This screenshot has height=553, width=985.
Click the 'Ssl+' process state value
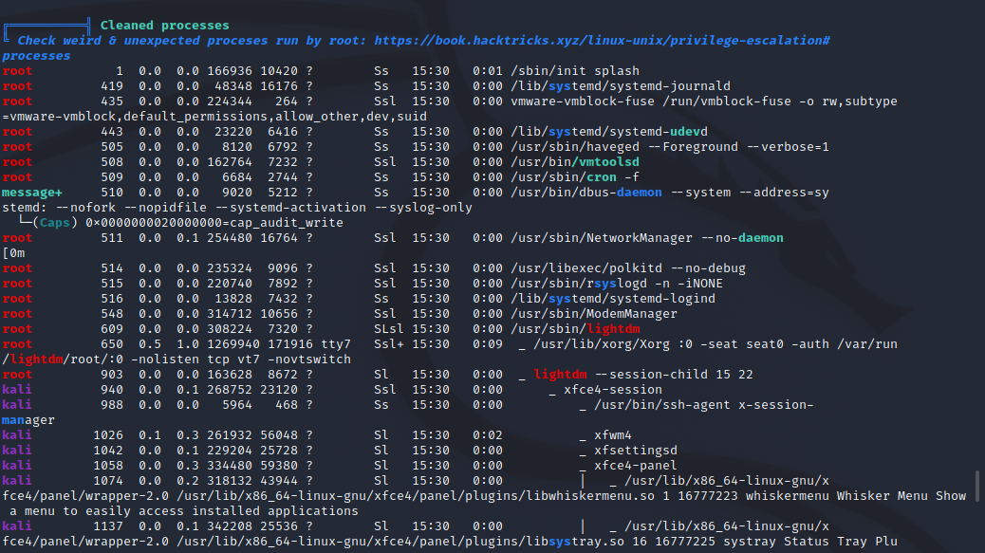[389, 344]
